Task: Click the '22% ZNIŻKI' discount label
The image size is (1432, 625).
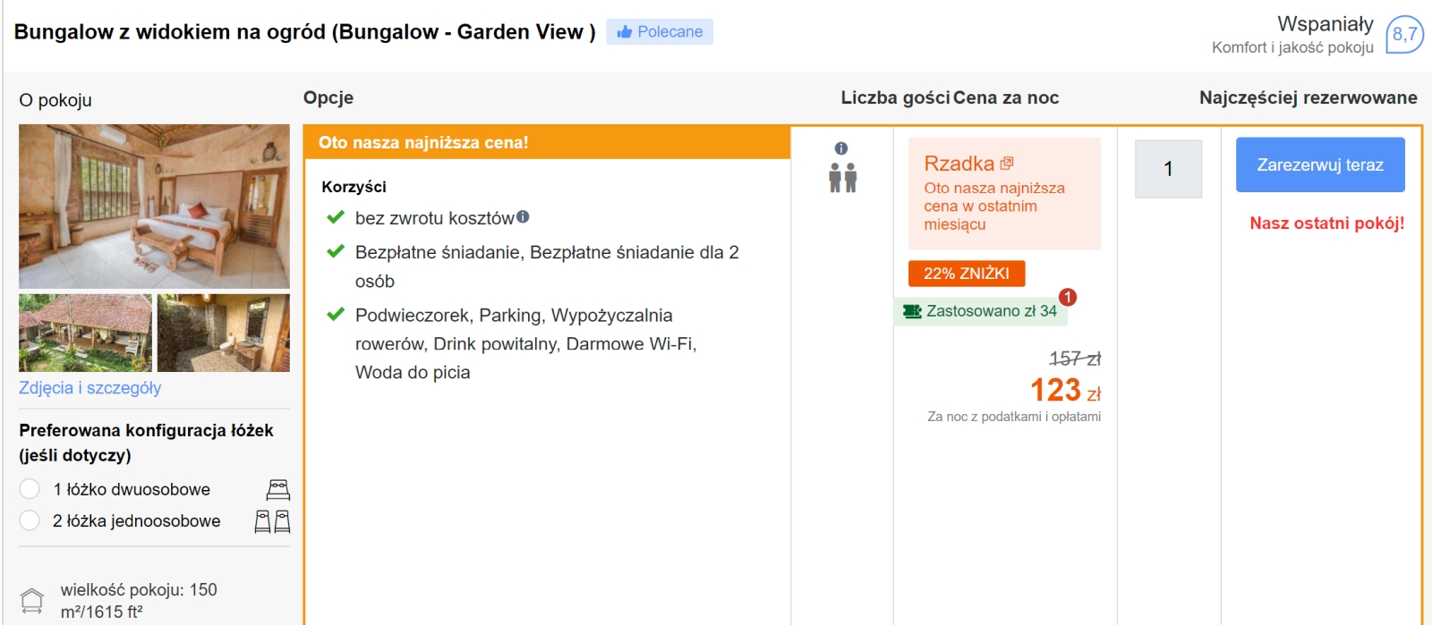Action: (967, 274)
